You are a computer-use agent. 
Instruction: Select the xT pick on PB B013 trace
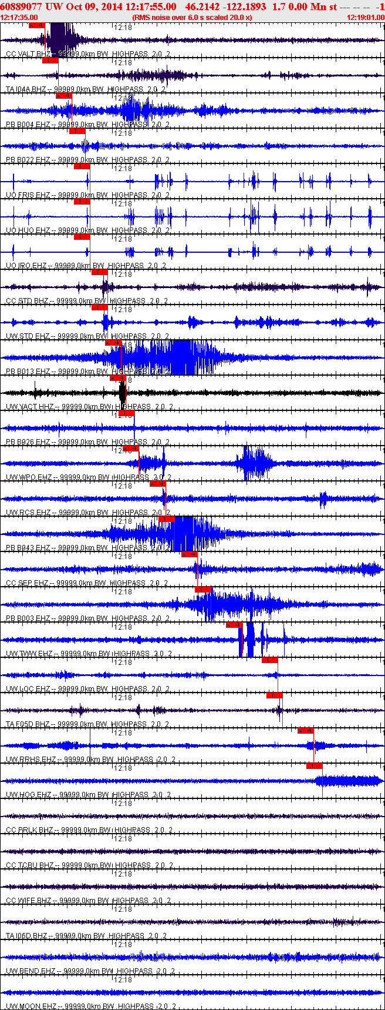pos(113,343)
